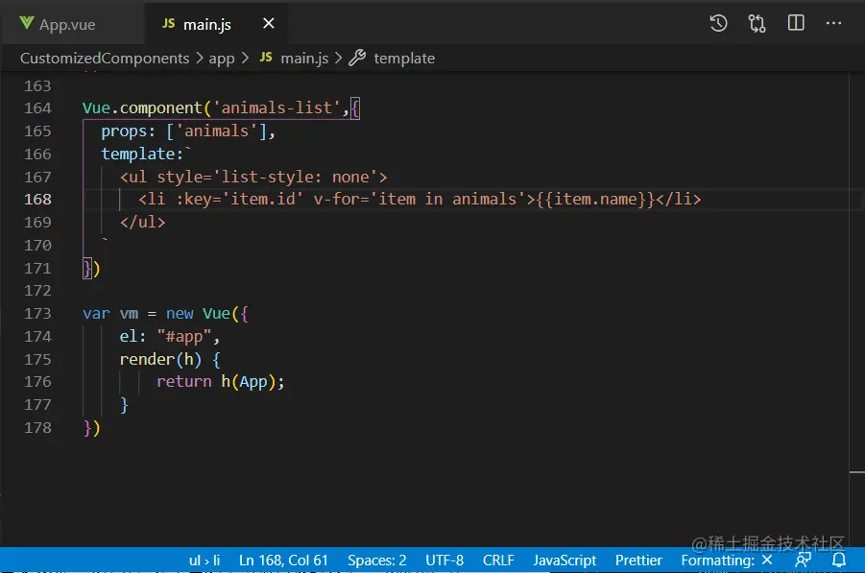This screenshot has width=865, height=573.
Task: Open the notifications bell icon
Action: 838,561
